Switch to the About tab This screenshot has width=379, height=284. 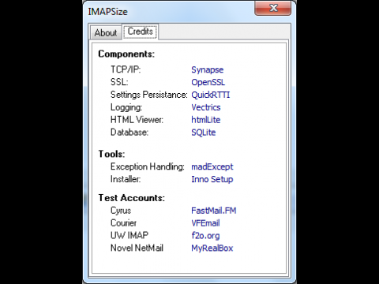(106, 32)
